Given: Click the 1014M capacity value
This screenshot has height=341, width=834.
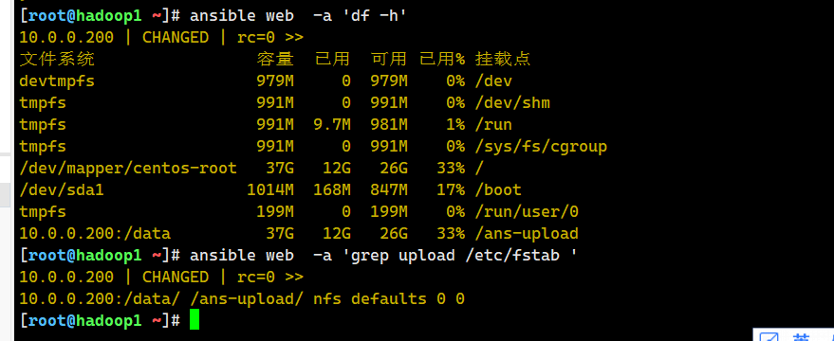Looking at the screenshot, I should tap(270, 190).
